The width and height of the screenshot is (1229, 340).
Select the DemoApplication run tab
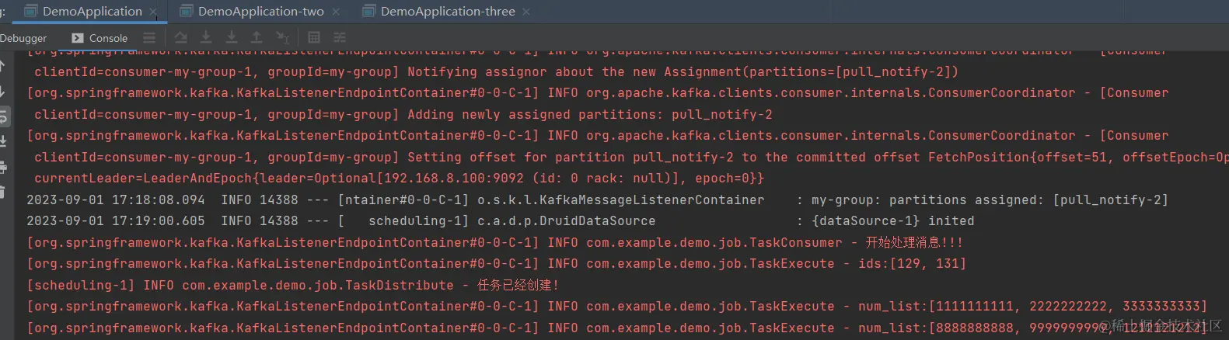[92, 12]
